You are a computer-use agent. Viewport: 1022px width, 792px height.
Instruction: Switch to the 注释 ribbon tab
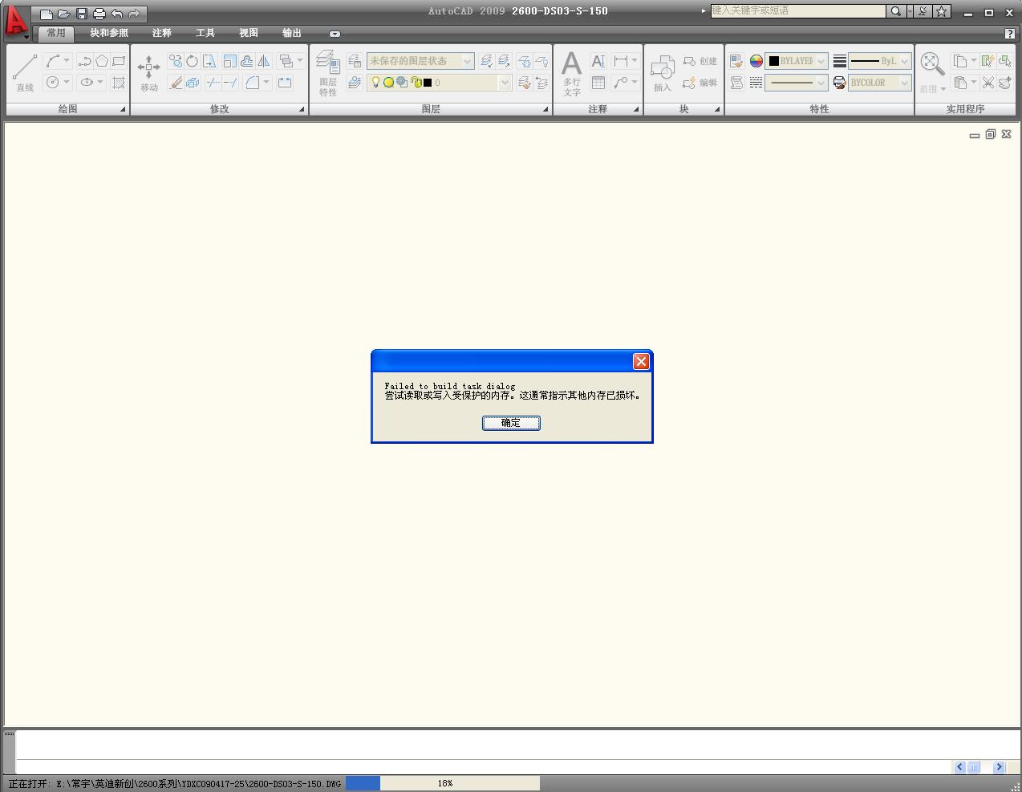pyautogui.click(x=162, y=33)
